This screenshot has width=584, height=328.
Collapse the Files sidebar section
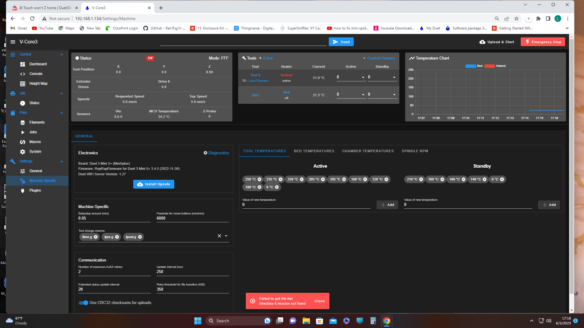point(61,113)
